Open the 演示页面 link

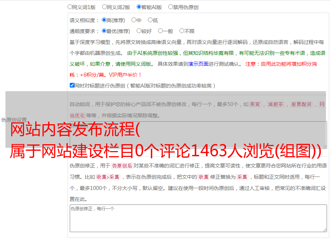click(198, 64)
